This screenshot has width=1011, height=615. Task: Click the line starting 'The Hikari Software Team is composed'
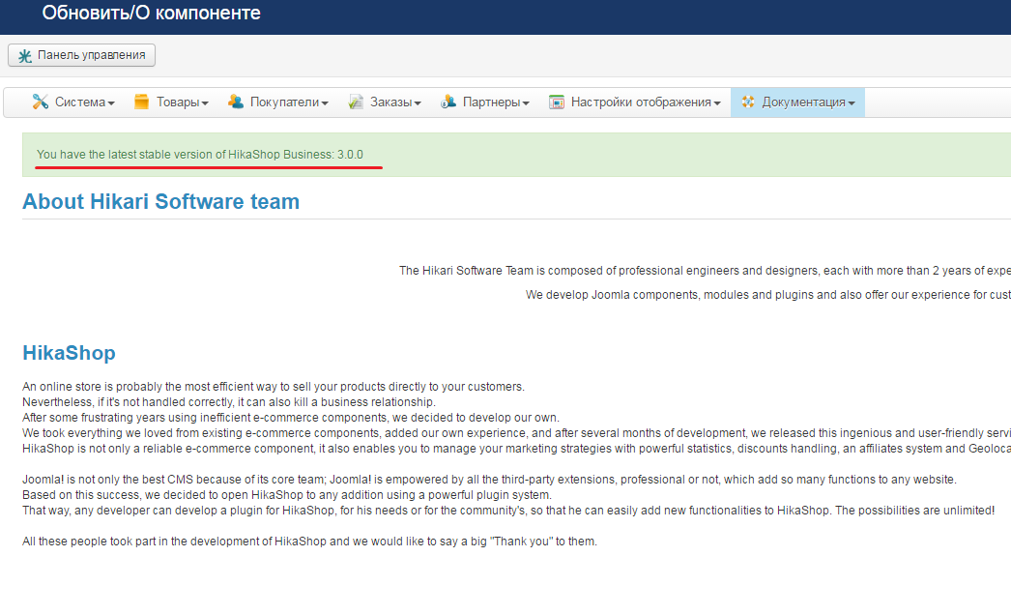click(705, 271)
